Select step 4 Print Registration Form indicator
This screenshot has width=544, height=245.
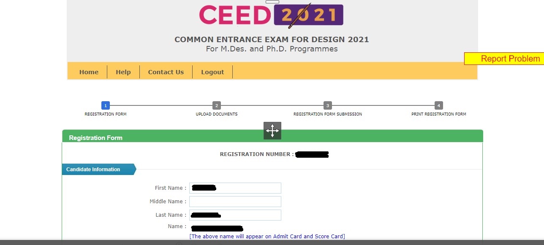pyautogui.click(x=439, y=105)
